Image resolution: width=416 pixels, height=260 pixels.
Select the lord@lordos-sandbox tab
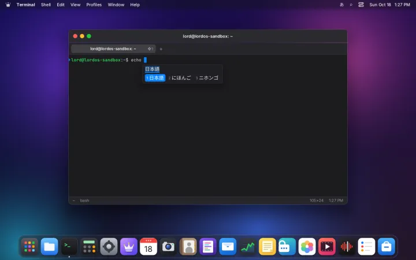pos(113,49)
